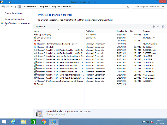Click the muted volume tray icon
This screenshot has width=167, height=125.
tap(152, 122)
